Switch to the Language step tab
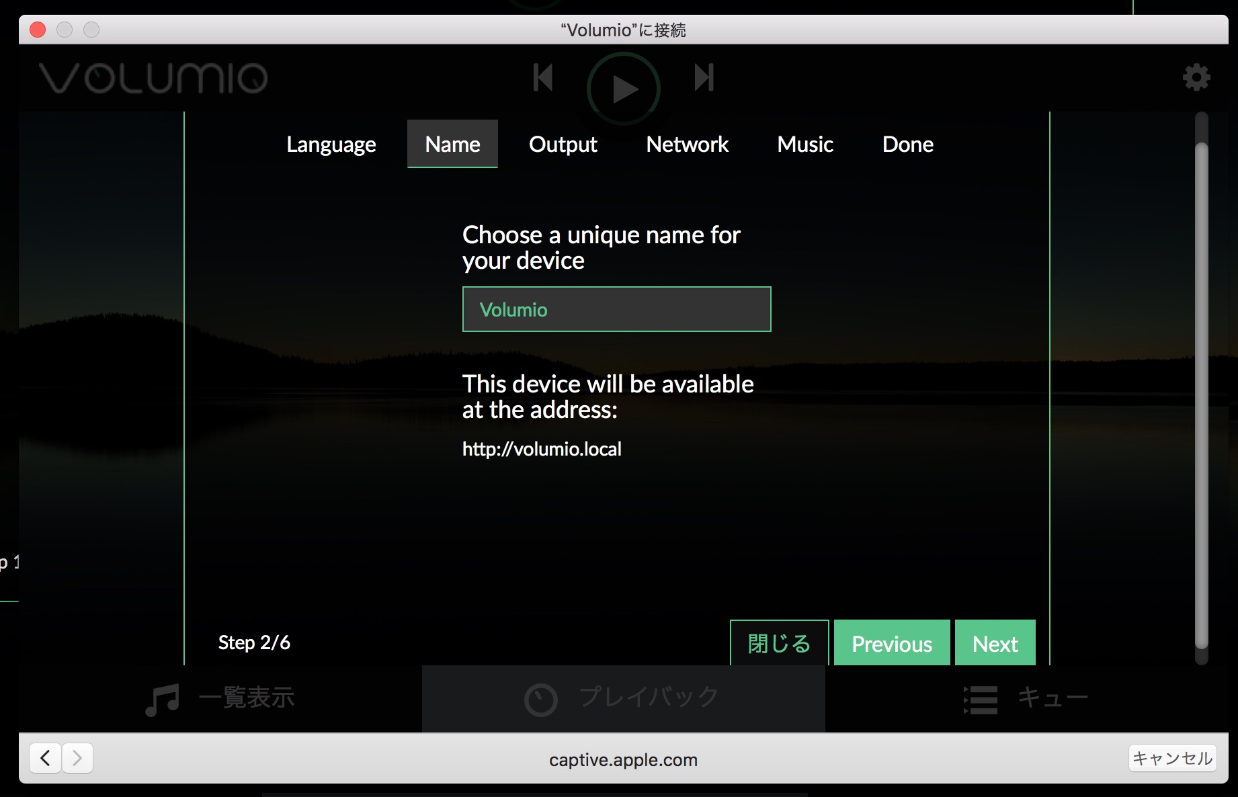1238x797 pixels. tap(331, 144)
